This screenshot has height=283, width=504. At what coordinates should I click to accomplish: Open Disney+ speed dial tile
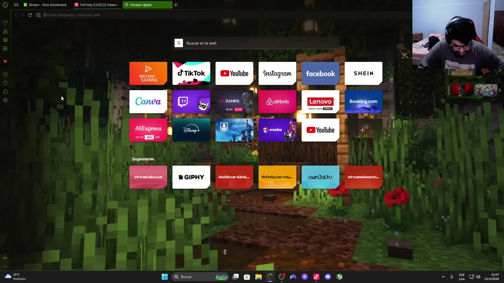point(191,130)
